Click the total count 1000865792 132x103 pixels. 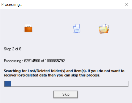point(55,61)
